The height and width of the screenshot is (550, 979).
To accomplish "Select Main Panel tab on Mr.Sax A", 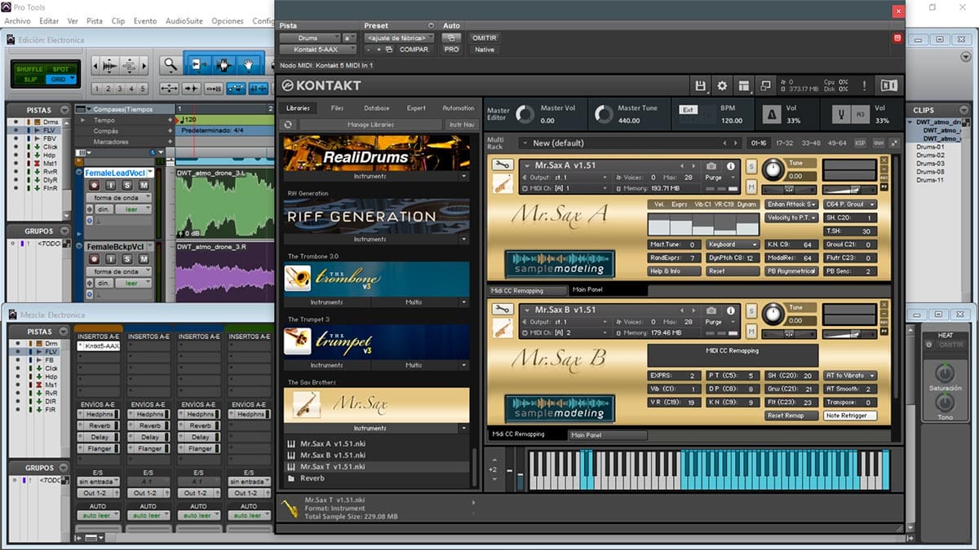I will click(x=609, y=290).
